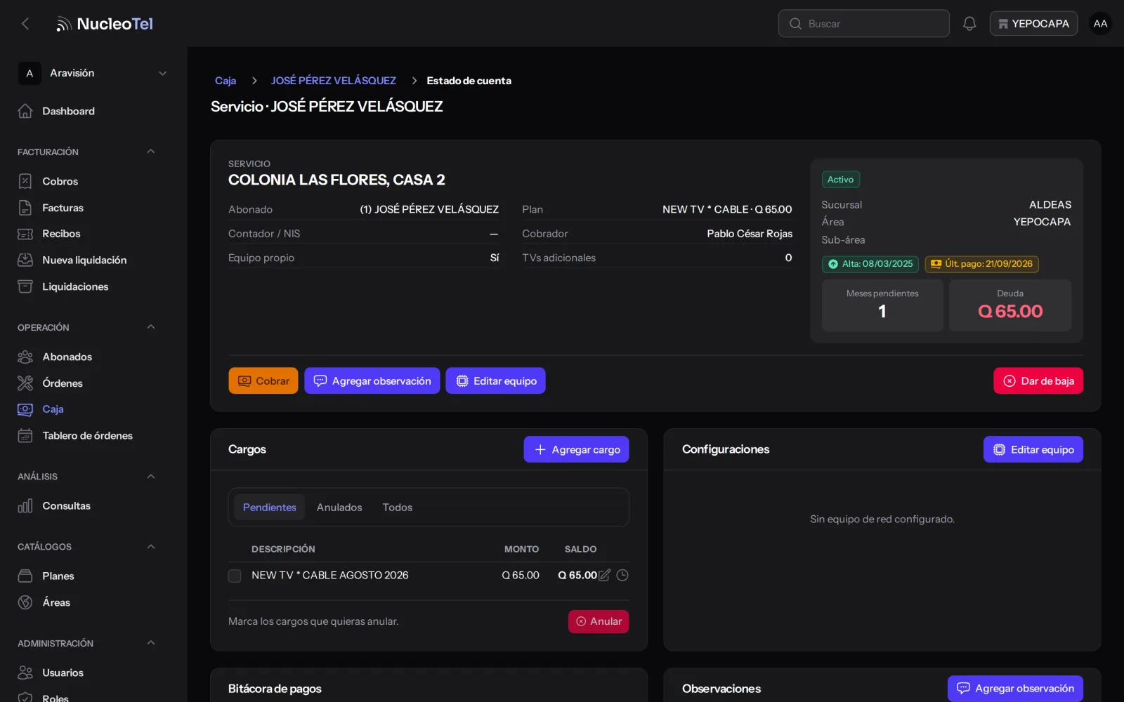Go back with the top-left arrow
Screen dimensions: 1124x702
pyautogui.click(x=25, y=24)
